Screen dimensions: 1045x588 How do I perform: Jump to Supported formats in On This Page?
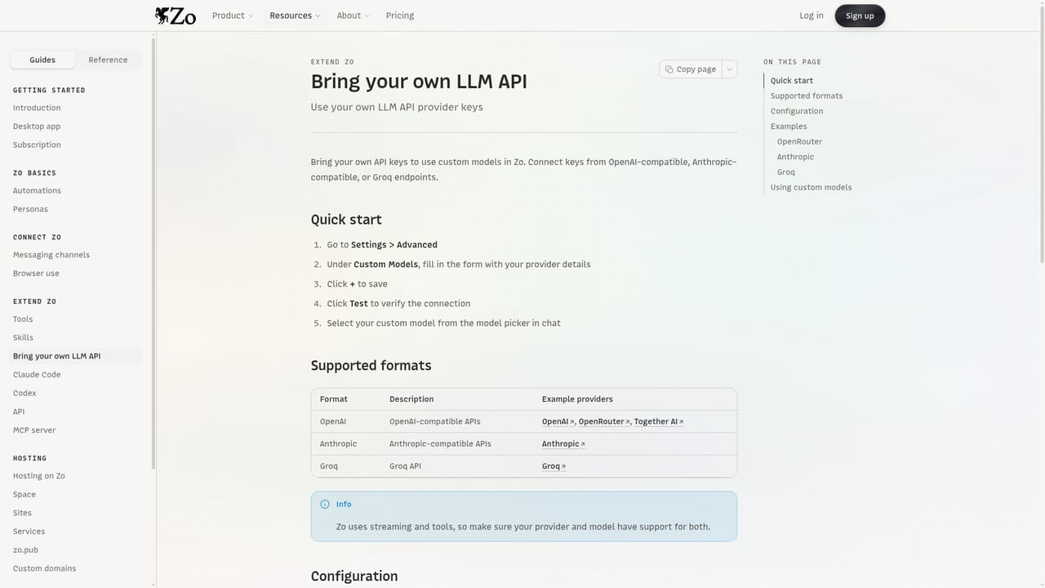click(807, 96)
